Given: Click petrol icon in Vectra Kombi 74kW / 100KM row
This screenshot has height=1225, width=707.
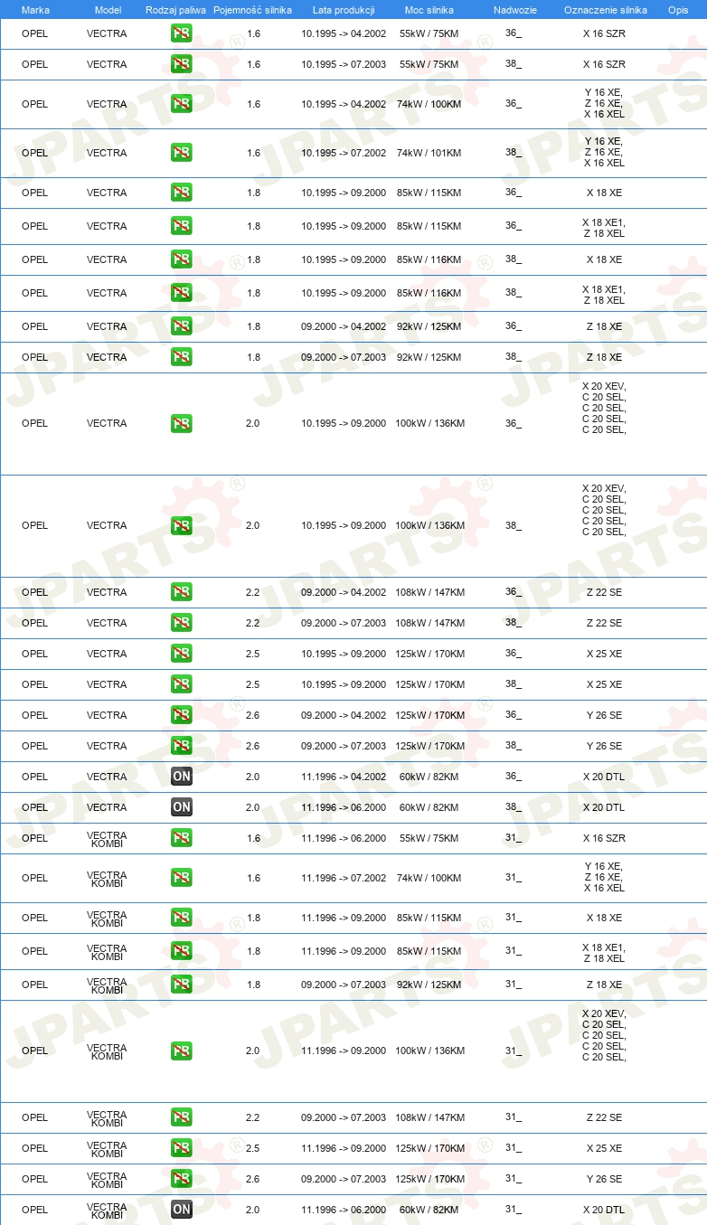Looking at the screenshot, I should (182, 878).
